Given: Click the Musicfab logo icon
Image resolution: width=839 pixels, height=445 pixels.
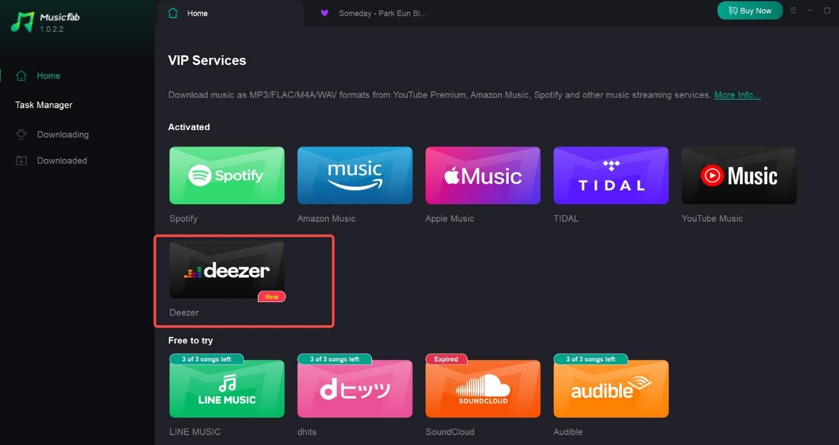Looking at the screenshot, I should 23,21.
